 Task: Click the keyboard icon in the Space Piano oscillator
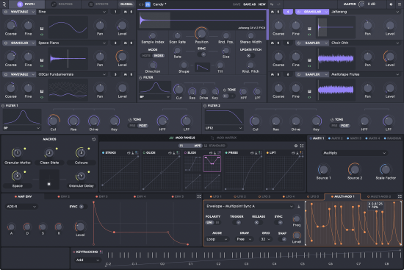coord(42,60)
